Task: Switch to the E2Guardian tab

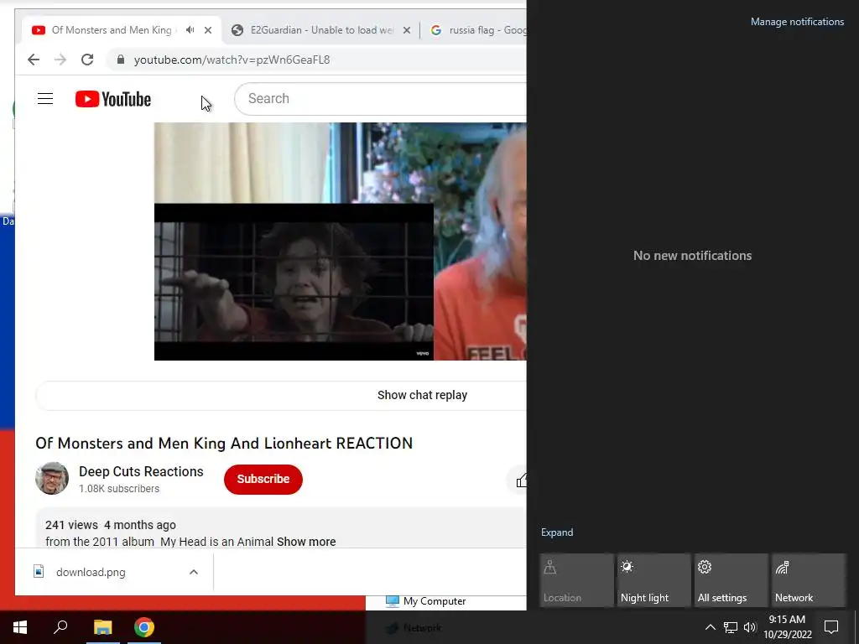Action: click(321, 30)
